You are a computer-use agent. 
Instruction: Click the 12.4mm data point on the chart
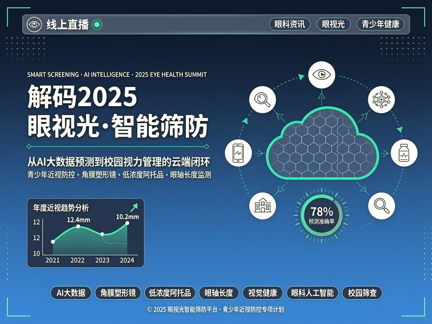(78, 226)
